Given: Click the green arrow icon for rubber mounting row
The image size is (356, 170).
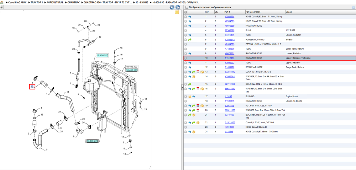Looking at the screenshot, I should pyautogui.click(x=190, y=40).
